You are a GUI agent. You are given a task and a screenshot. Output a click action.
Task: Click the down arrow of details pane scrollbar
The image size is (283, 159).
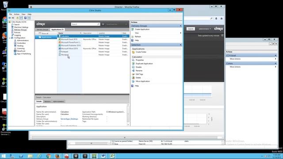[x=128, y=125]
